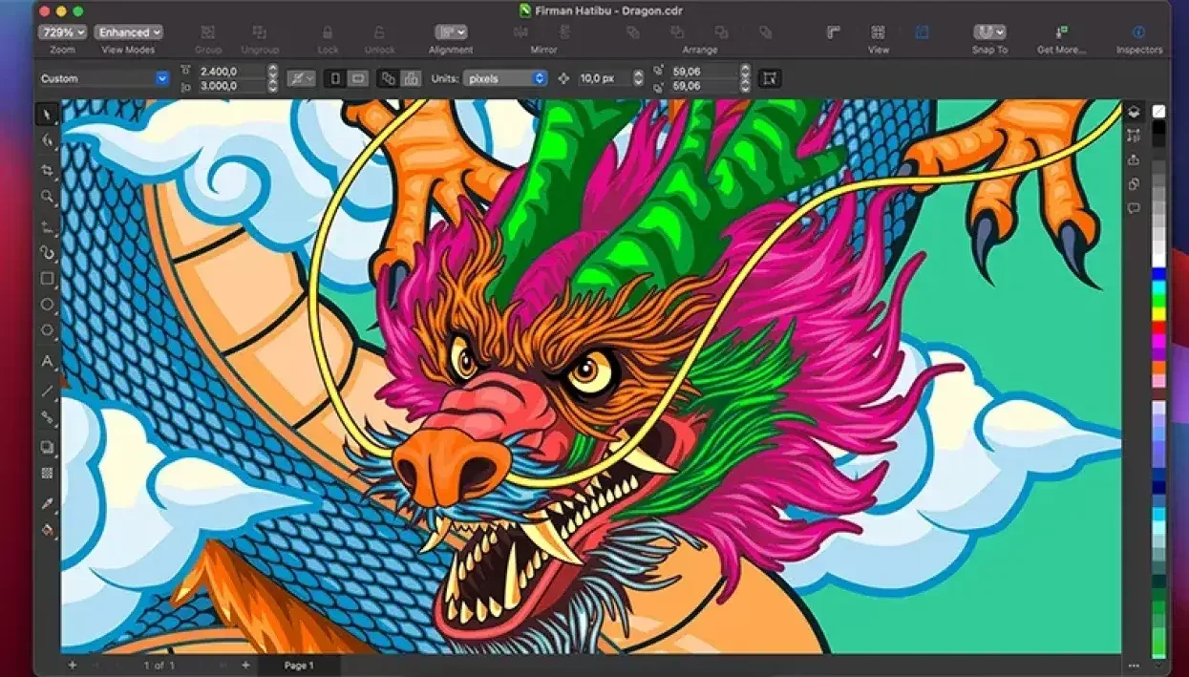The width and height of the screenshot is (1189, 677).
Task: Click the Get More toolbar icon
Action: click(x=1062, y=32)
